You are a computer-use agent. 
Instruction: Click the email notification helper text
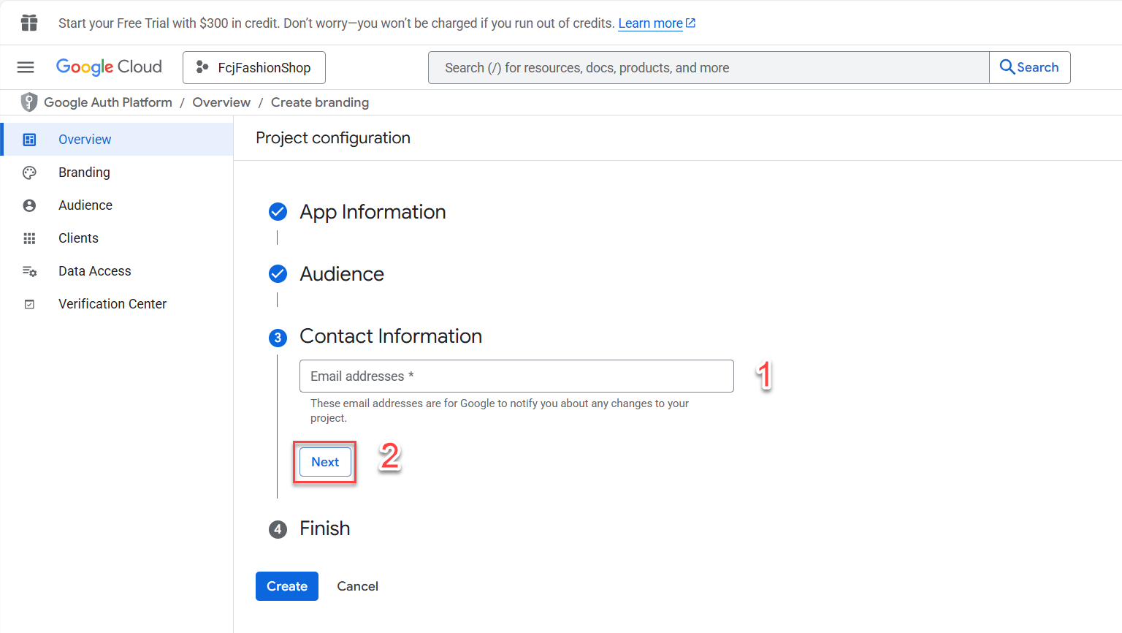tap(500, 411)
